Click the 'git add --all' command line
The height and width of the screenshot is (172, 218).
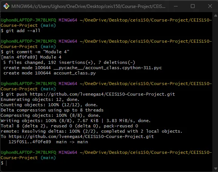click(x=20, y=31)
